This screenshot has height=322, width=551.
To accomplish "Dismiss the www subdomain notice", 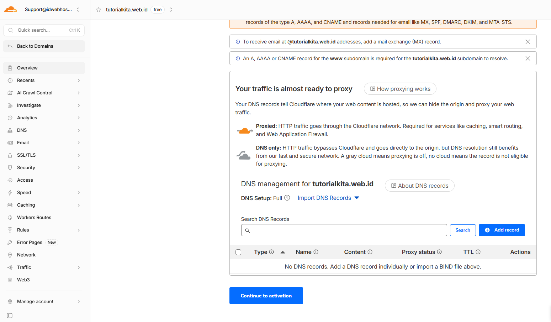I will coord(528,58).
